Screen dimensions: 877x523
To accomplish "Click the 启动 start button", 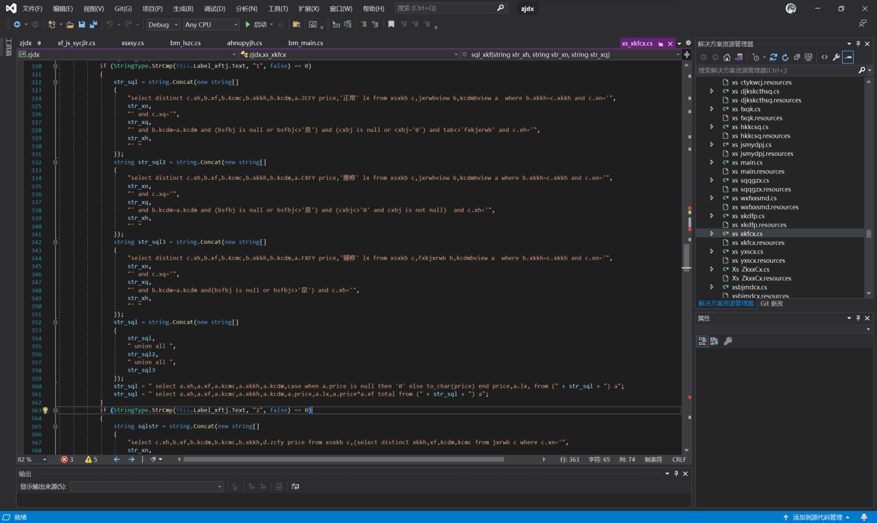I will pos(256,25).
